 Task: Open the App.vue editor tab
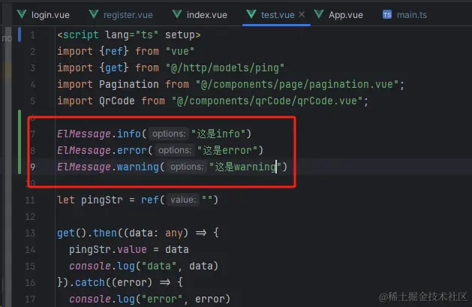tap(338, 14)
